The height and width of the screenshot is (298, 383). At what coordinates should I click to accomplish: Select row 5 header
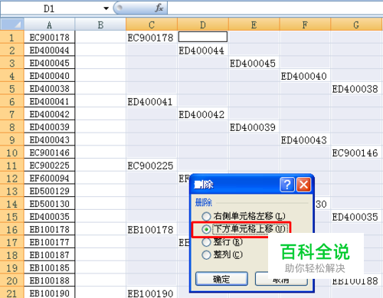11,89
